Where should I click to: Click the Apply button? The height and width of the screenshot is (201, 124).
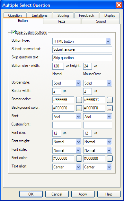coord(83,194)
